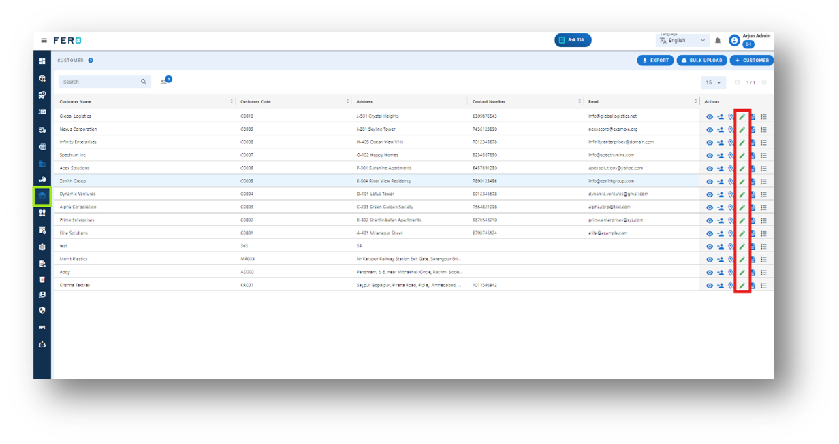Open the filter icon with the blue badge
Image resolution: width=839 pixels, height=444 pixels.
point(165,81)
